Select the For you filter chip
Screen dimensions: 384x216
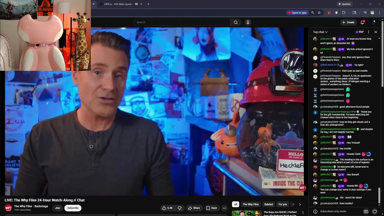click(x=283, y=204)
